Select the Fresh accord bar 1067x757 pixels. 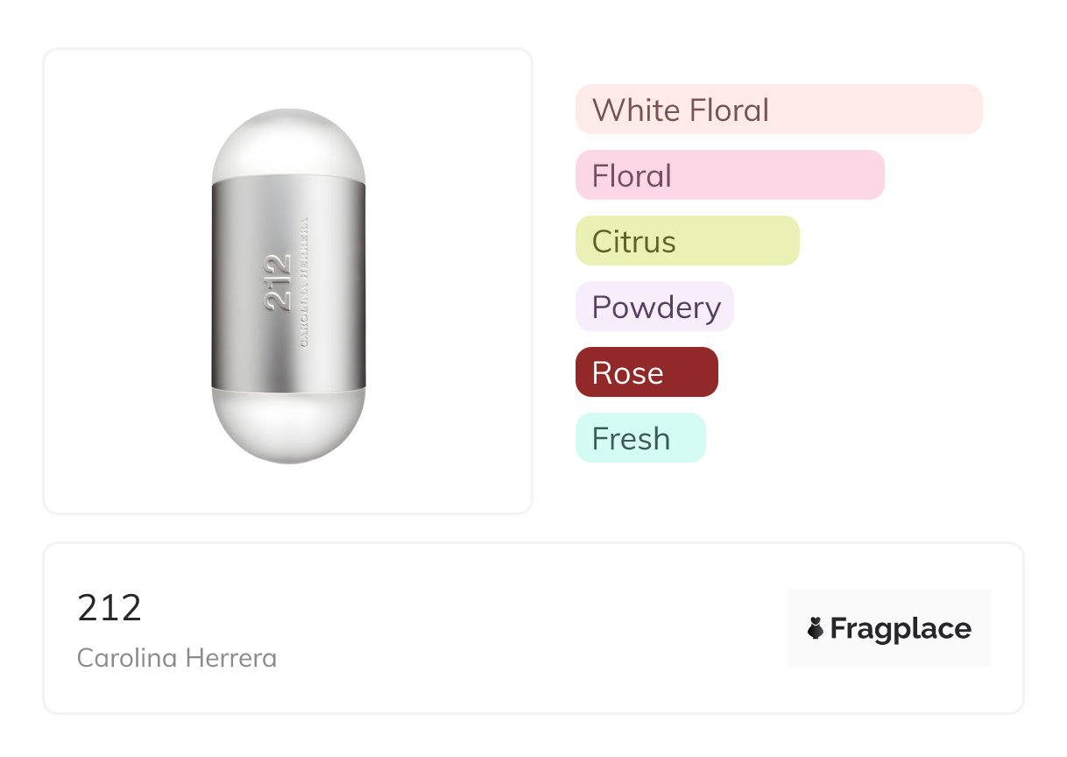(x=640, y=438)
